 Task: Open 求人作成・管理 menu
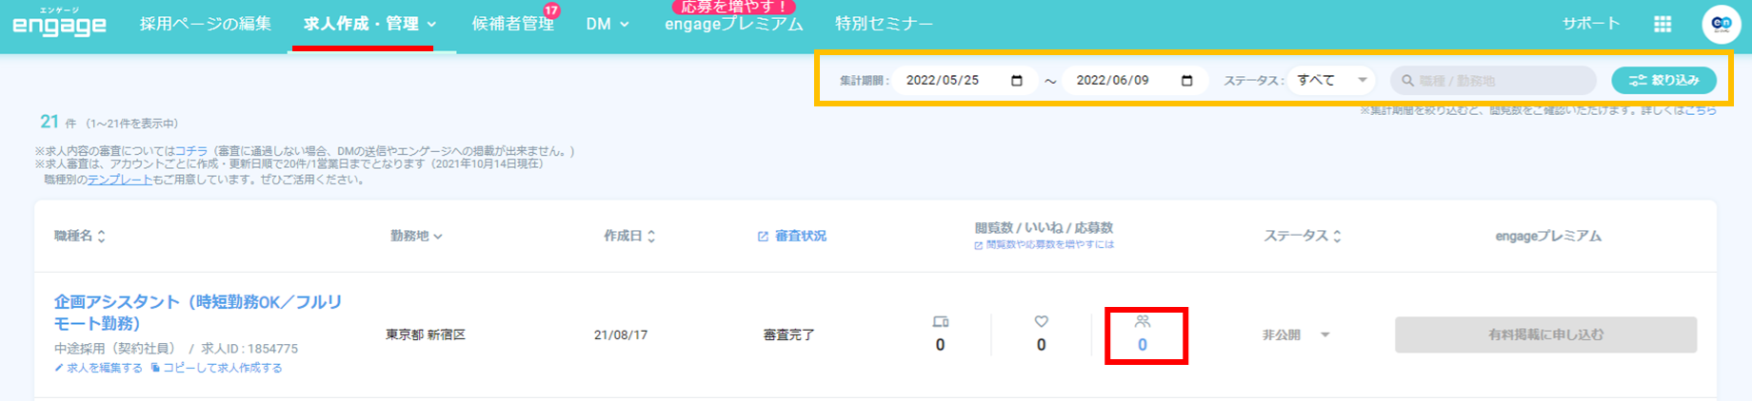click(x=369, y=24)
